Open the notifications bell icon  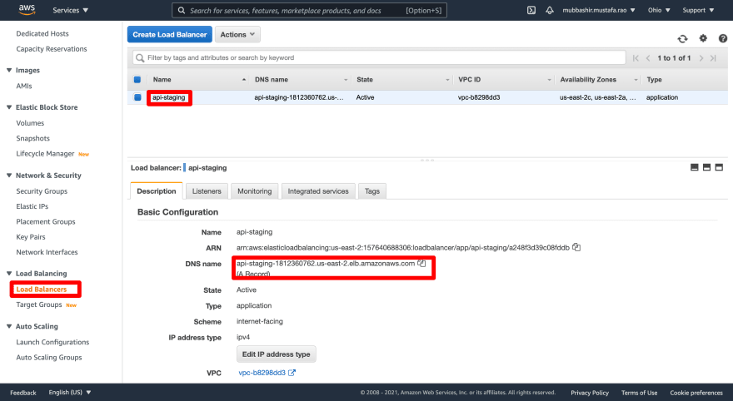pos(550,10)
